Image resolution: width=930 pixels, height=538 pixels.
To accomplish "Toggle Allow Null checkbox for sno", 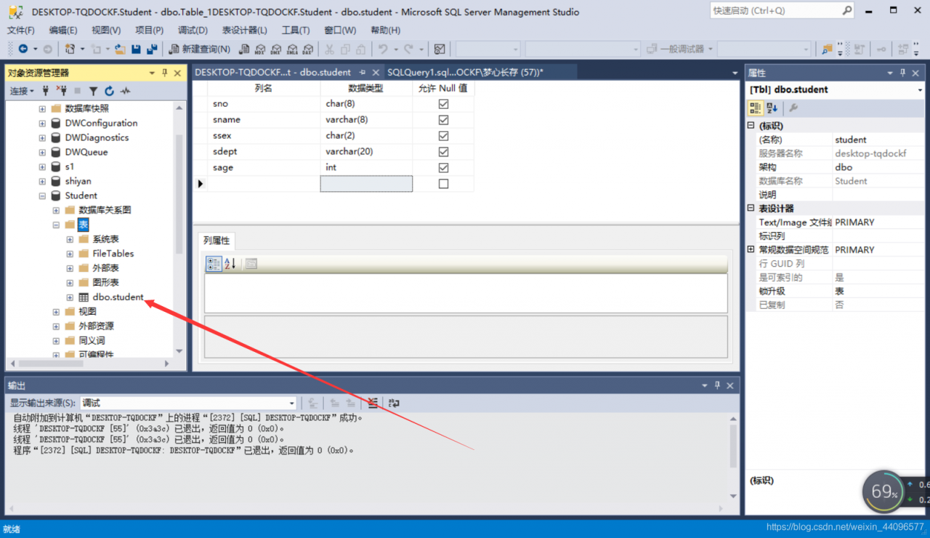I will coord(443,104).
